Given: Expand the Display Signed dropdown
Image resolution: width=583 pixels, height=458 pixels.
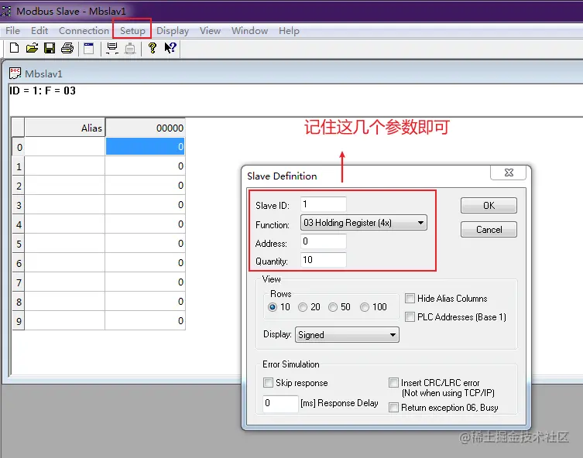Looking at the screenshot, I should (x=393, y=335).
